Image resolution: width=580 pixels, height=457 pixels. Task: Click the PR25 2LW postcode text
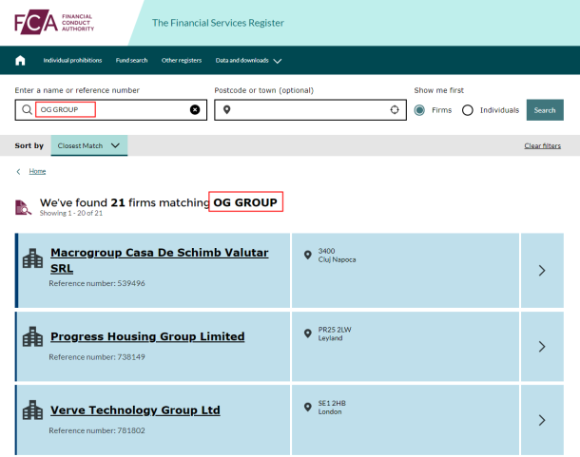[x=335, y=330]
